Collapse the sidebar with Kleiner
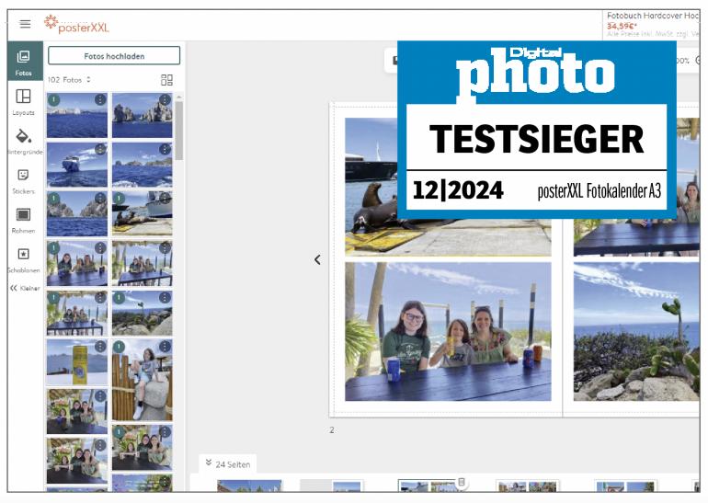The width and height of the screenshot is (708, 503). [x=25, y=288]
